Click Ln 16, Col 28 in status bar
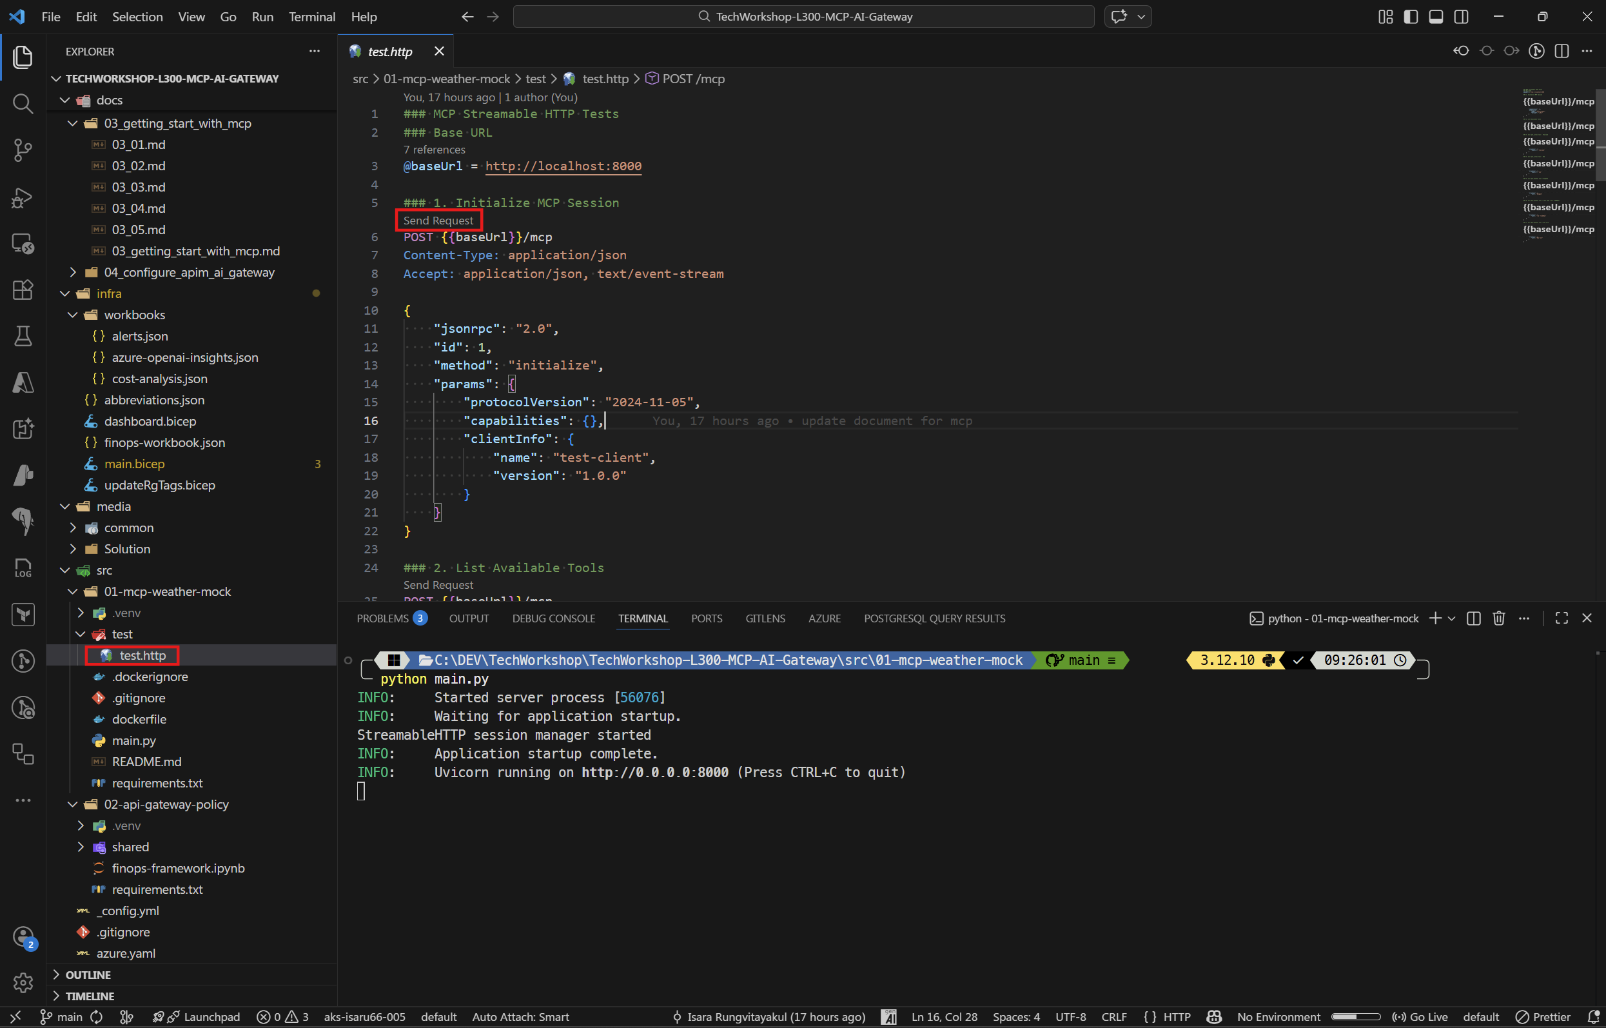The width and height of the screenshot is (1606, 1028). 944,1016
